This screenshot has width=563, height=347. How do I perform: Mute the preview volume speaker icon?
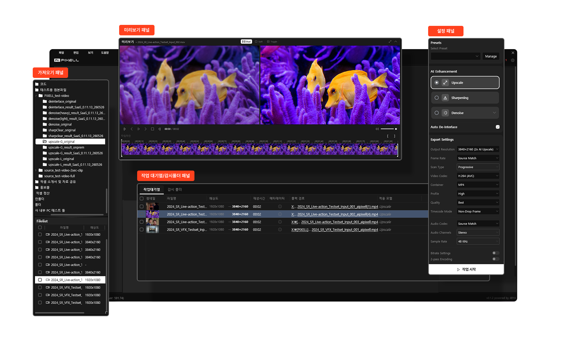pyautogui.click(x=377, y=129)
